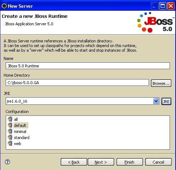Click the Browse... button
The image size is (176, 170).
(x=161, y=83)
